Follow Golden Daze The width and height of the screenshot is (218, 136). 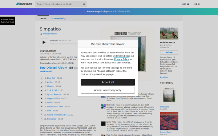[169, 53]
